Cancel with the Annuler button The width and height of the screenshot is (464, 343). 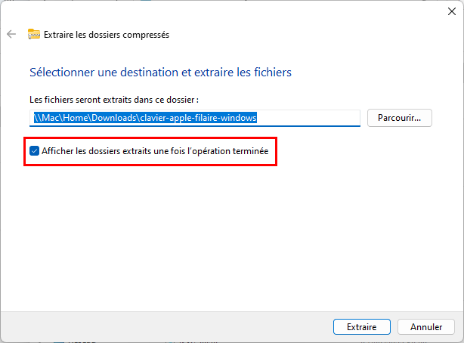[x=426, y=326]
